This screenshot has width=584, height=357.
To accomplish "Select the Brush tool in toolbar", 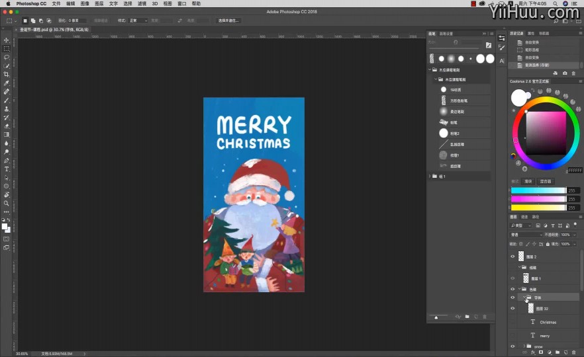I will [7, 100].
